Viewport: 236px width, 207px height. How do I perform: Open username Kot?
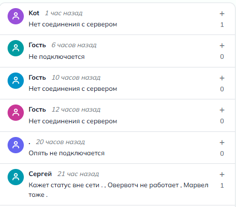click(x=34, y=13)
